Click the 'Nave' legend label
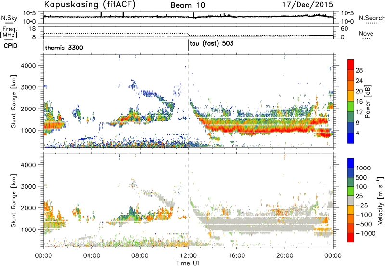385x266 pixels. (x=366, y=33)
